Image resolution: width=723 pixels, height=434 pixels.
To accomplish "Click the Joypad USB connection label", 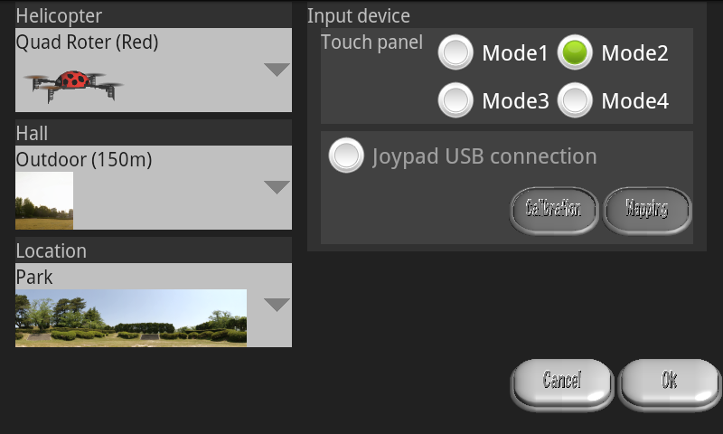I will tap(484, 156).
